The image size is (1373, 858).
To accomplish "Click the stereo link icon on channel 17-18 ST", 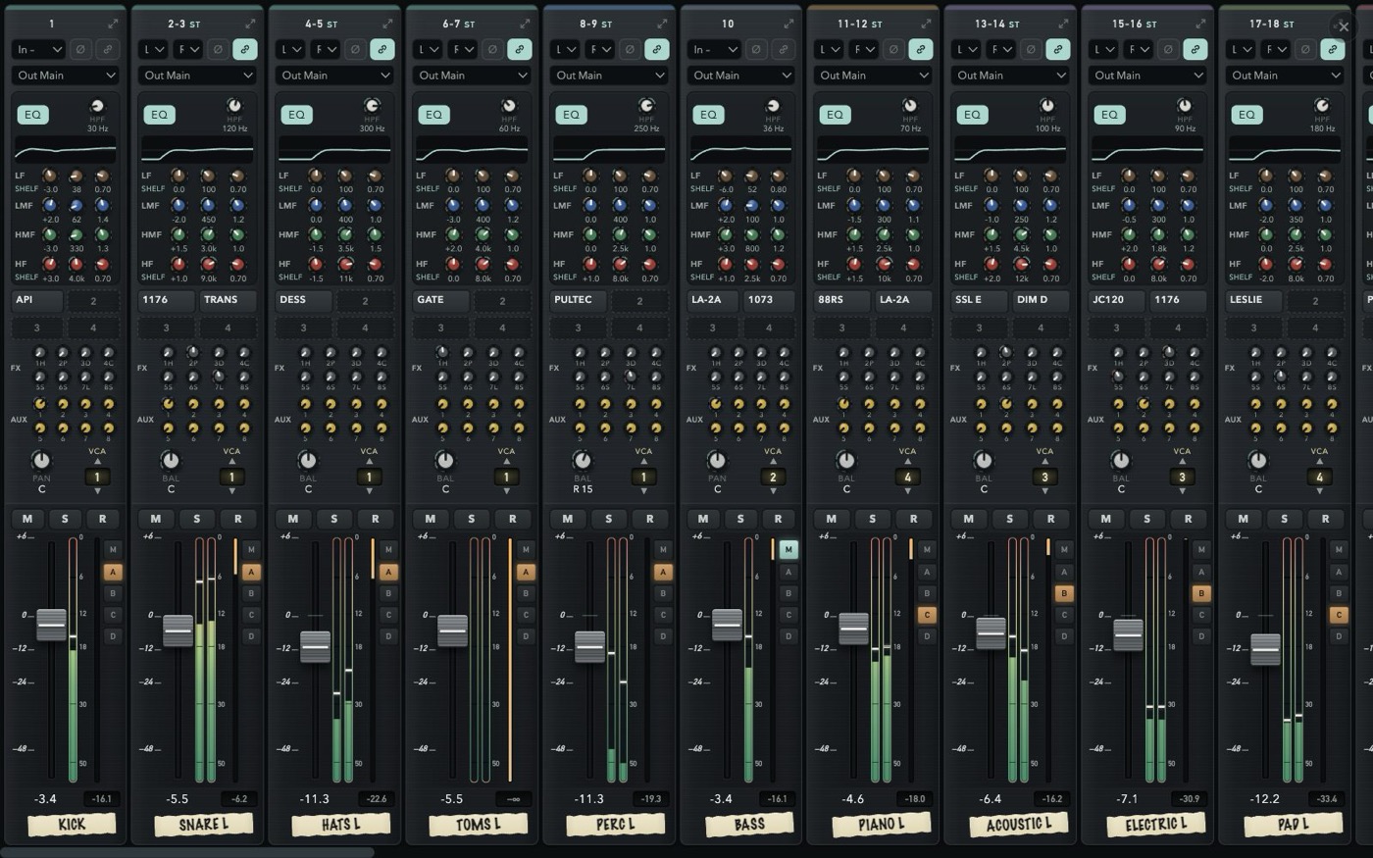I will (1333, 49).
